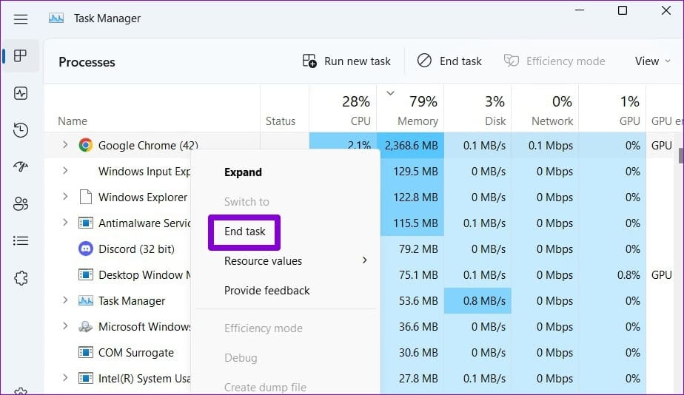Expand the Windows Explorer process group
This screenshot has height=395, width=684.
pos(65,196)
